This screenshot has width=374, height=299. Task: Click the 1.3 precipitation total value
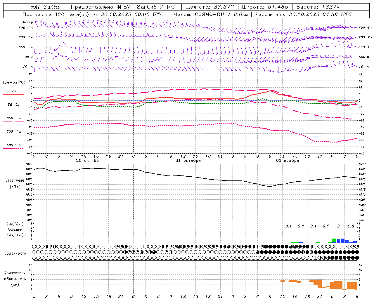(x=351, y=226)
